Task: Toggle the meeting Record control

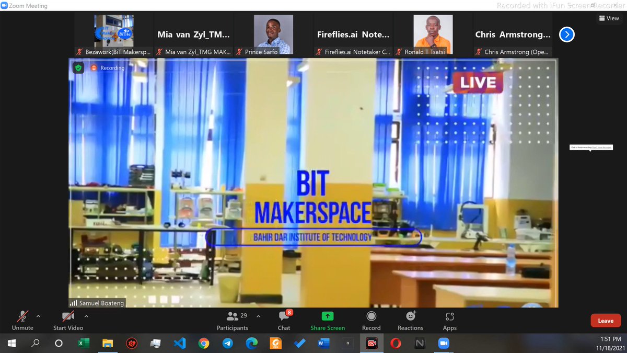Action: [x=371, y=321]
